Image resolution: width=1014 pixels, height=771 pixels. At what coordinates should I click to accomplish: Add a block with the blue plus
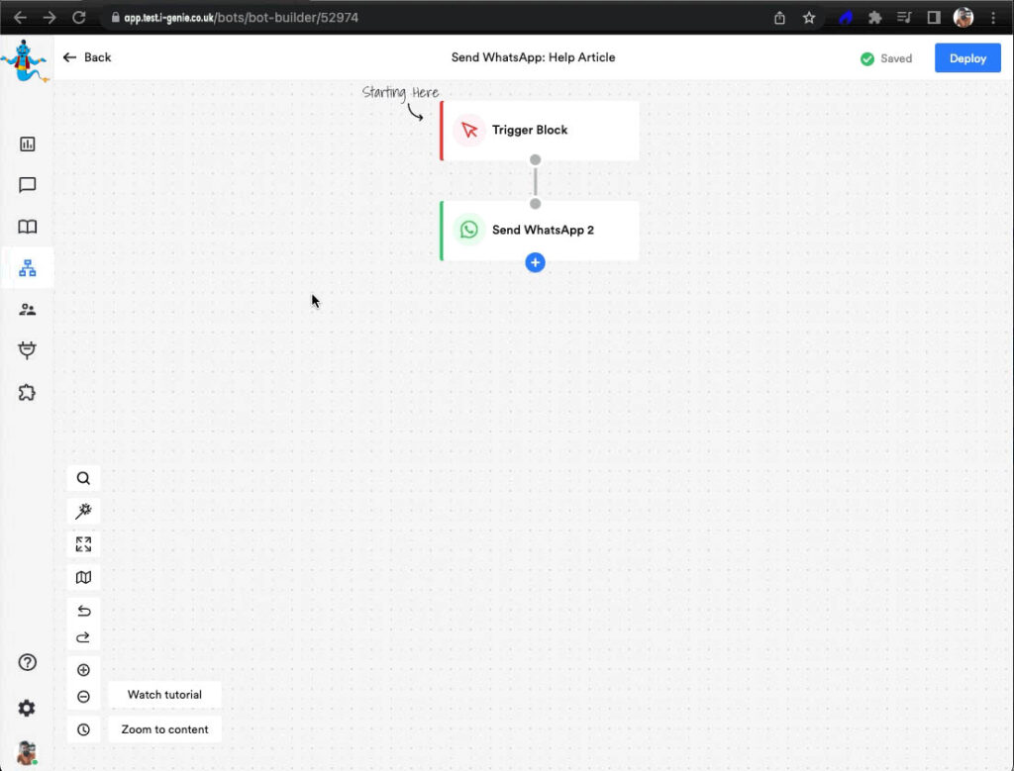coord(535,262)
